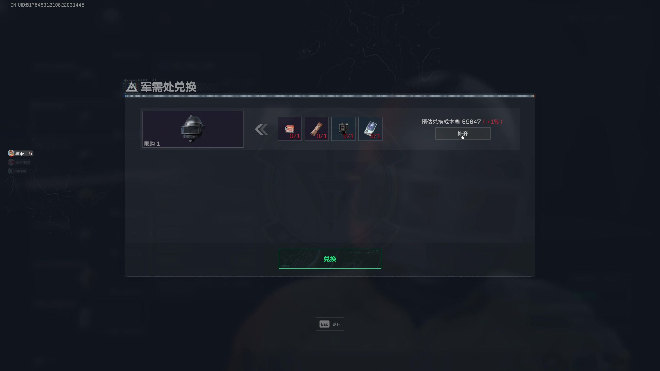Click the Esc key icon
Viewport: 660px width, 371px height.
[x=324, y=324]
